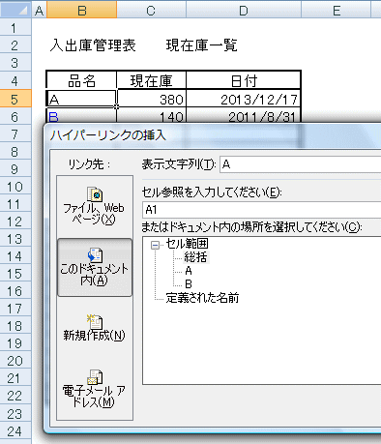Select column B header
Screen dimensions: 381x444
[82, 11]
